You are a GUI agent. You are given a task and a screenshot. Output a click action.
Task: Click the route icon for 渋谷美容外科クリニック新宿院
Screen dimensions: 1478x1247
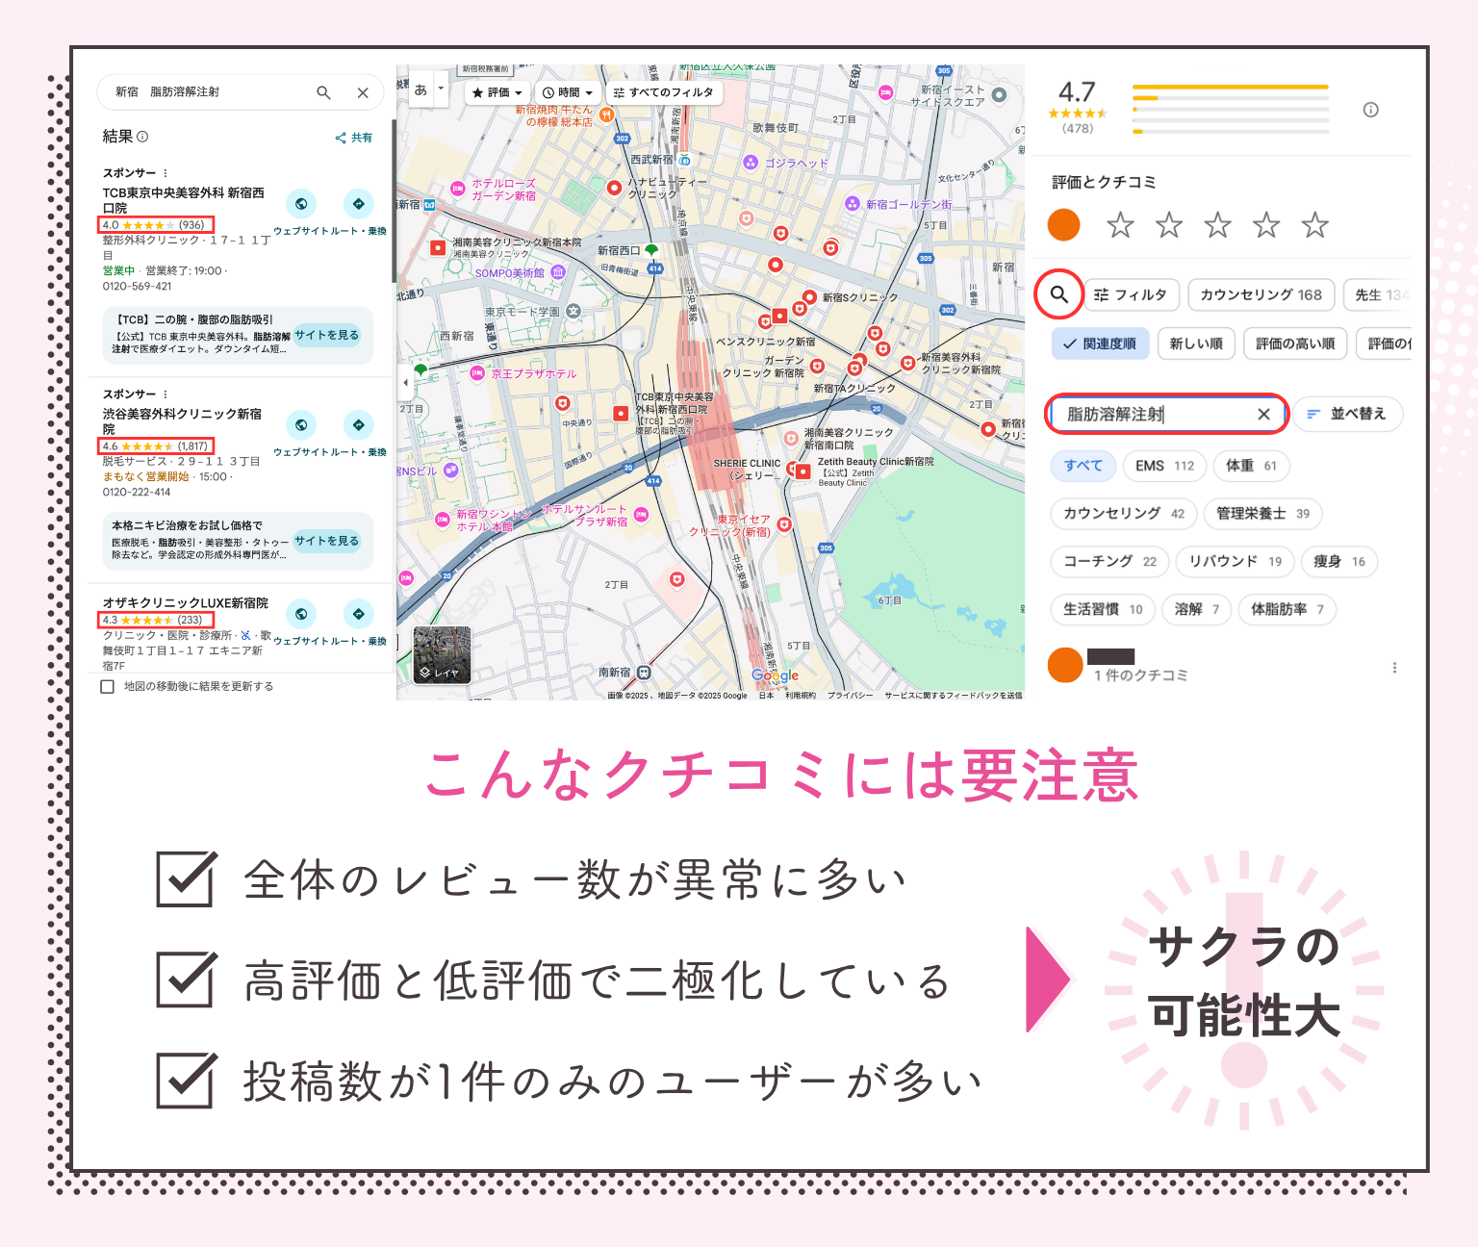click(358, 424)
